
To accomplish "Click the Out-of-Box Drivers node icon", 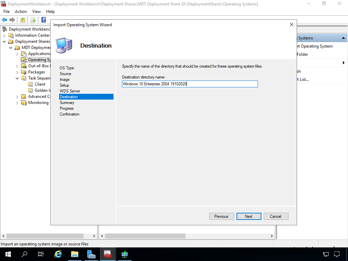I will coord(24,66).
